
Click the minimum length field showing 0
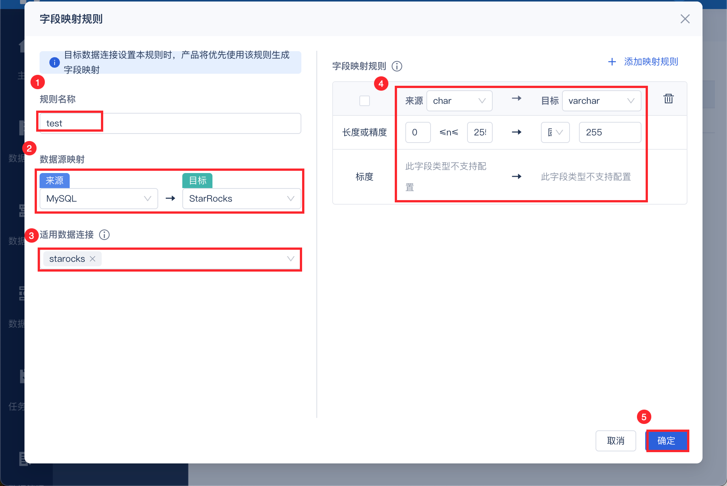click(417, 132)
